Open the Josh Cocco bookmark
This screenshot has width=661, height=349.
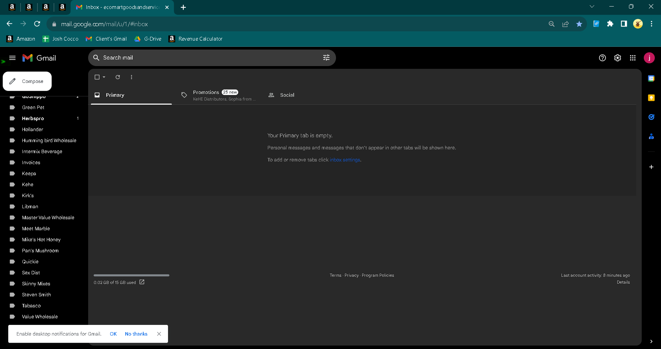point(61,39)
